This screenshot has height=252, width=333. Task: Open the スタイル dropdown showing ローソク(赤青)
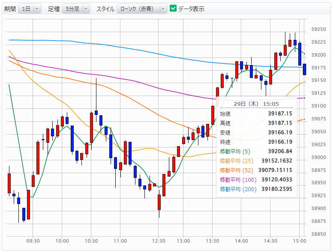coord(142,9)
